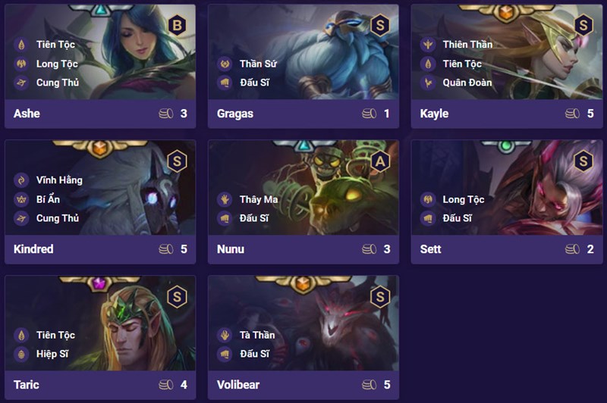The height and width of the screenshot is (403, 607).
Task: Open the Kayle champion name link
Action: click(434, 114)
